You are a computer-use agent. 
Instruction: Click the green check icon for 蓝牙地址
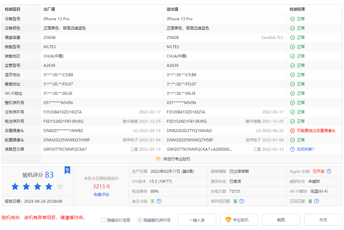pyautogui.click(x=293, y=75)
